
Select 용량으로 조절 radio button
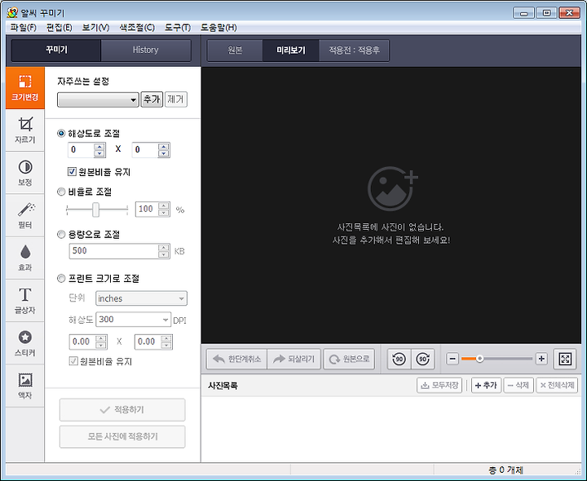[x=61, y=234]
